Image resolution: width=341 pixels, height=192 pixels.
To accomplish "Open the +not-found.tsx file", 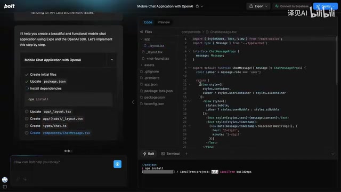I will point(158,59).
